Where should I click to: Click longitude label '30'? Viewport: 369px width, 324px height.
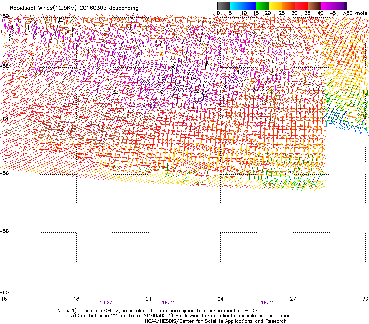coord(365,299)
